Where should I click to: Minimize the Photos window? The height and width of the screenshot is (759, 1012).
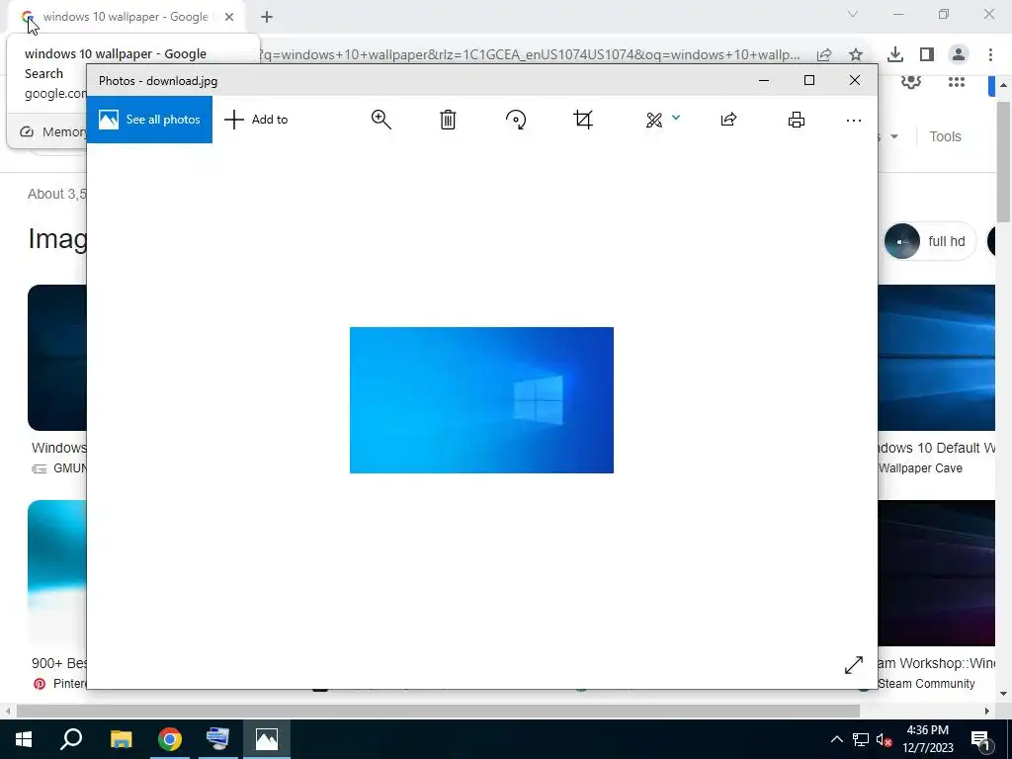coord(764,81)
